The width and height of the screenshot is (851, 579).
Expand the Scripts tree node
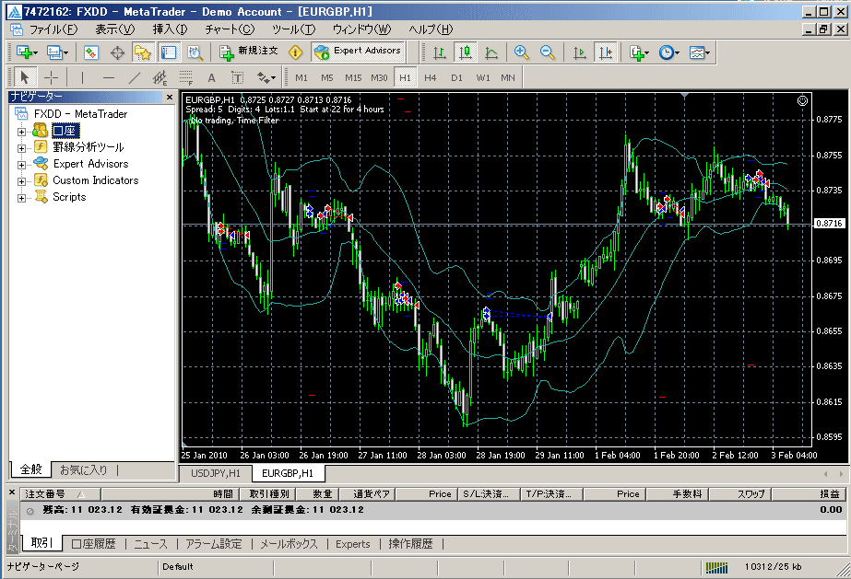tap(21, 198)
